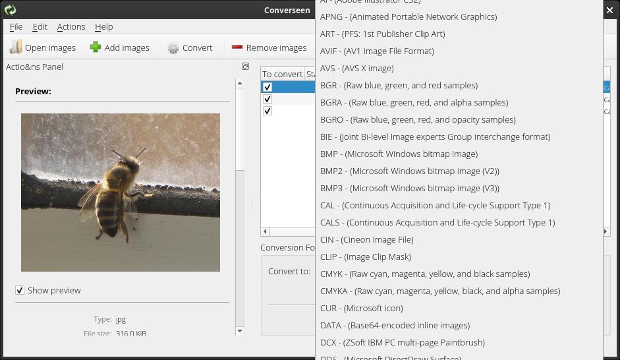620x360 pixels.
Task: Toggle the first image's To convert checkbox
Action: 268,87
